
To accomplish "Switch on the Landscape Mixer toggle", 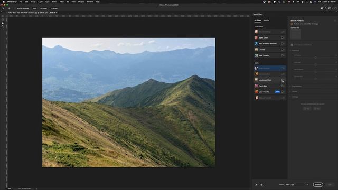I will click(283, 80).
